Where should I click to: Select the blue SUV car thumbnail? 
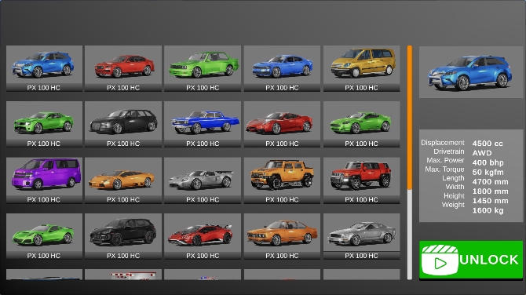click(44, 68)
